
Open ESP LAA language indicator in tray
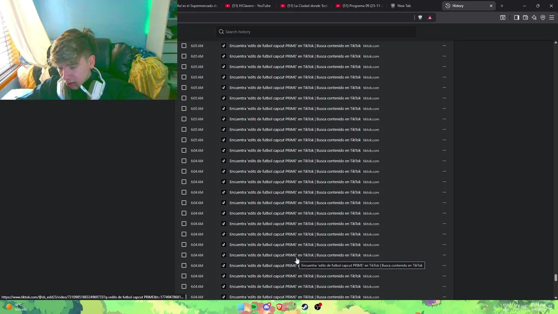(x=506, y=307)
